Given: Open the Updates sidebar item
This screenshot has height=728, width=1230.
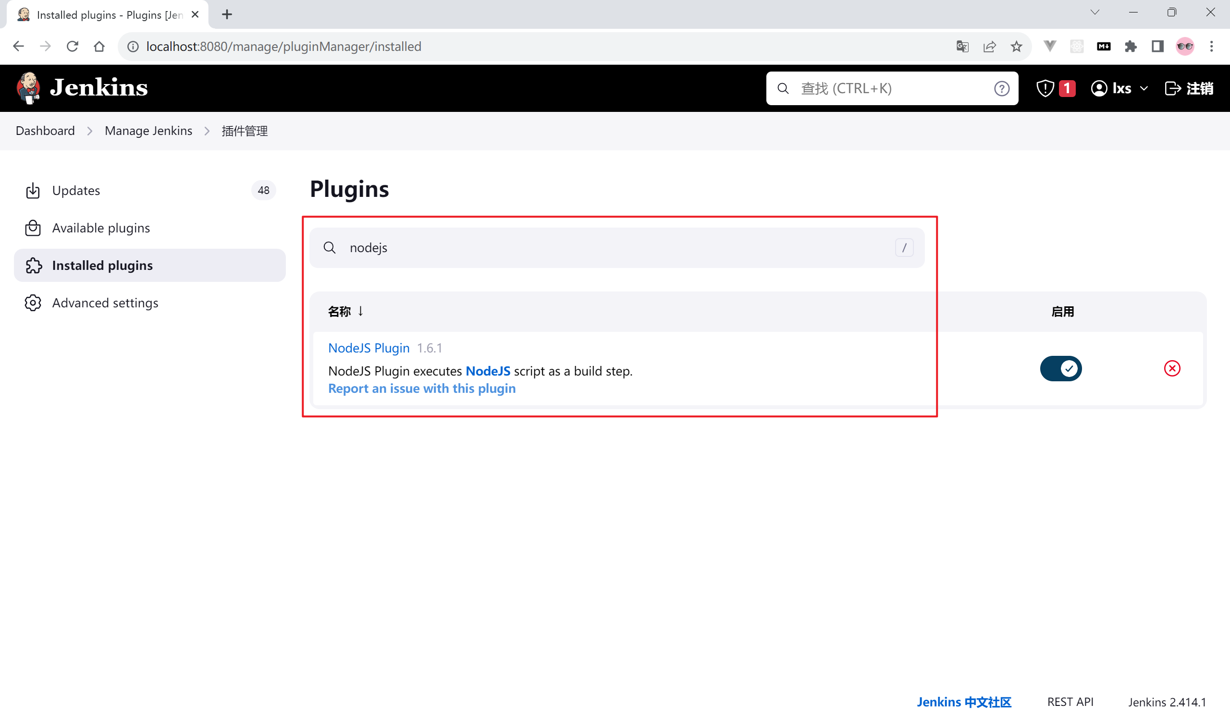Looking at the screenshot, I should tap(76, 190).
